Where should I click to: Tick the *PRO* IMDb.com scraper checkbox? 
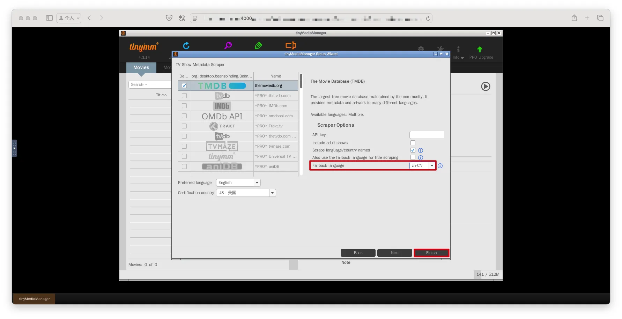coord(184,106)
